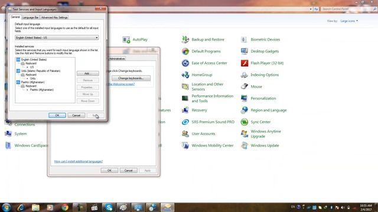Image resolution: width=378 pixels, height=212 pixels.
Task: Launch Google Chrome from taskbar
Action: point(65,207)
